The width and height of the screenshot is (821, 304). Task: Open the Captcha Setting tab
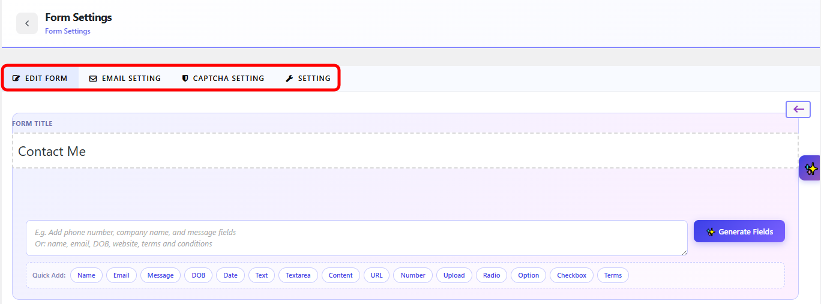(223, 78)
